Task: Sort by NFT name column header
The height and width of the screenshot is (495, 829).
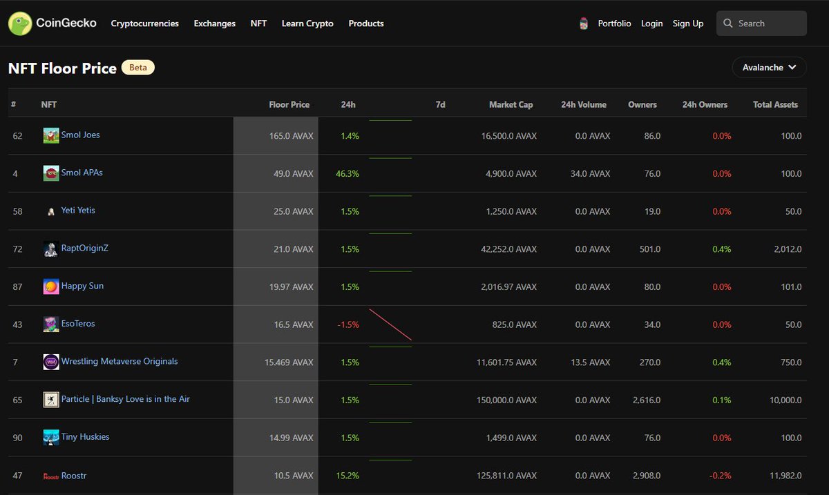Action: point(49,105)
